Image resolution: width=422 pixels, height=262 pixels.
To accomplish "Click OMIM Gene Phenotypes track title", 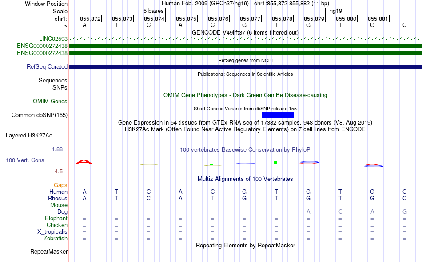I will tap(245, 95).
